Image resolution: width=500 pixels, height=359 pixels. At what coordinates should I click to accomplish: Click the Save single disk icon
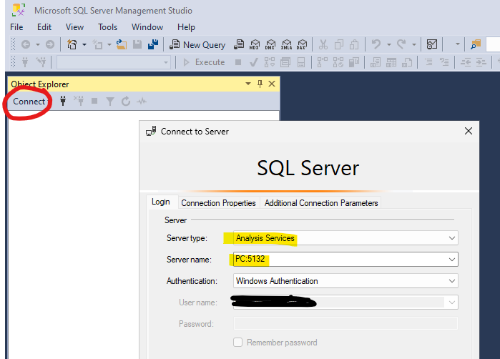(137, 44)
